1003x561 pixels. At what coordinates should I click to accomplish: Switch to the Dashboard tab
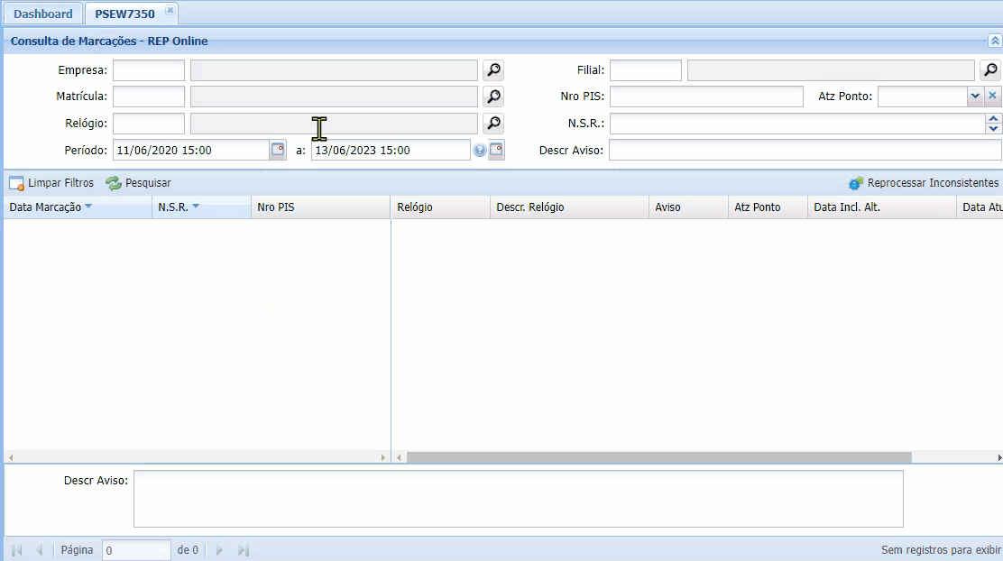tap(43, 14)
